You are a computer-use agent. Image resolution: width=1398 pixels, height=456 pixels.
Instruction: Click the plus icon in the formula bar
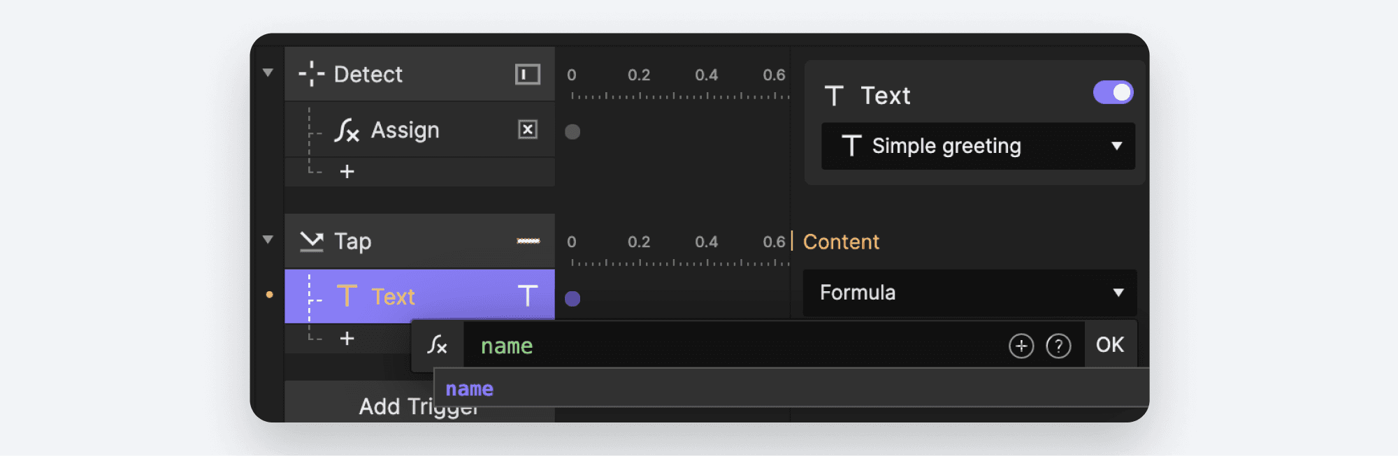1021,345
